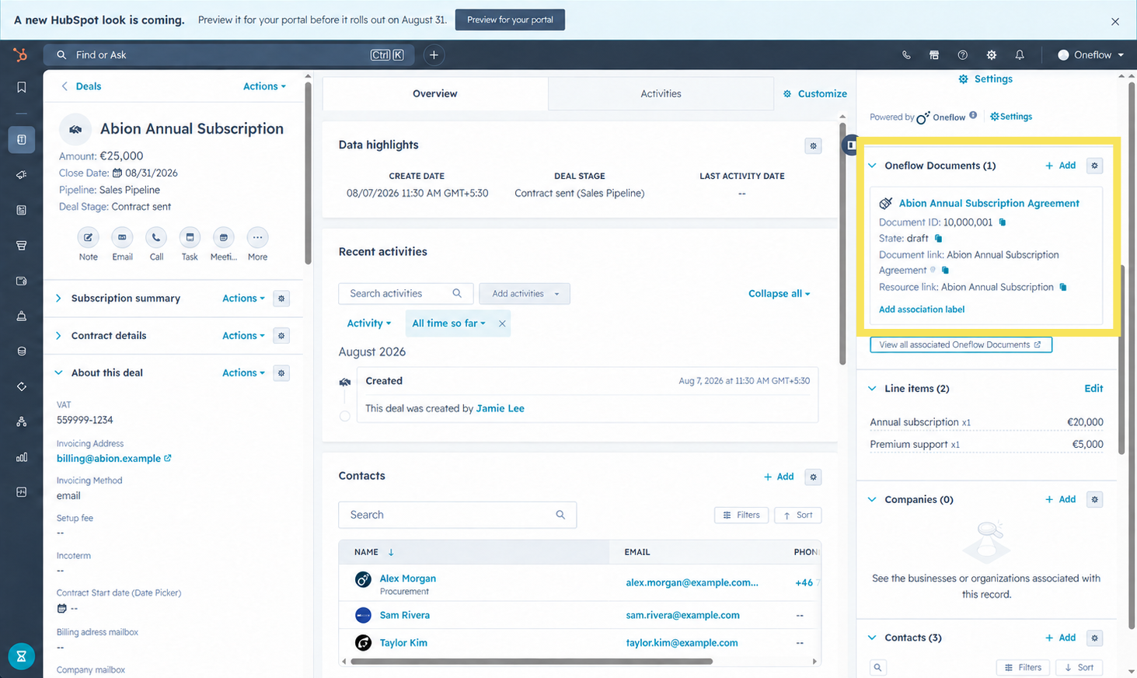Open the More actions ellipsis icon
Screen dimensions: 1137x678
pyautogui.click(x=257, y=237)
